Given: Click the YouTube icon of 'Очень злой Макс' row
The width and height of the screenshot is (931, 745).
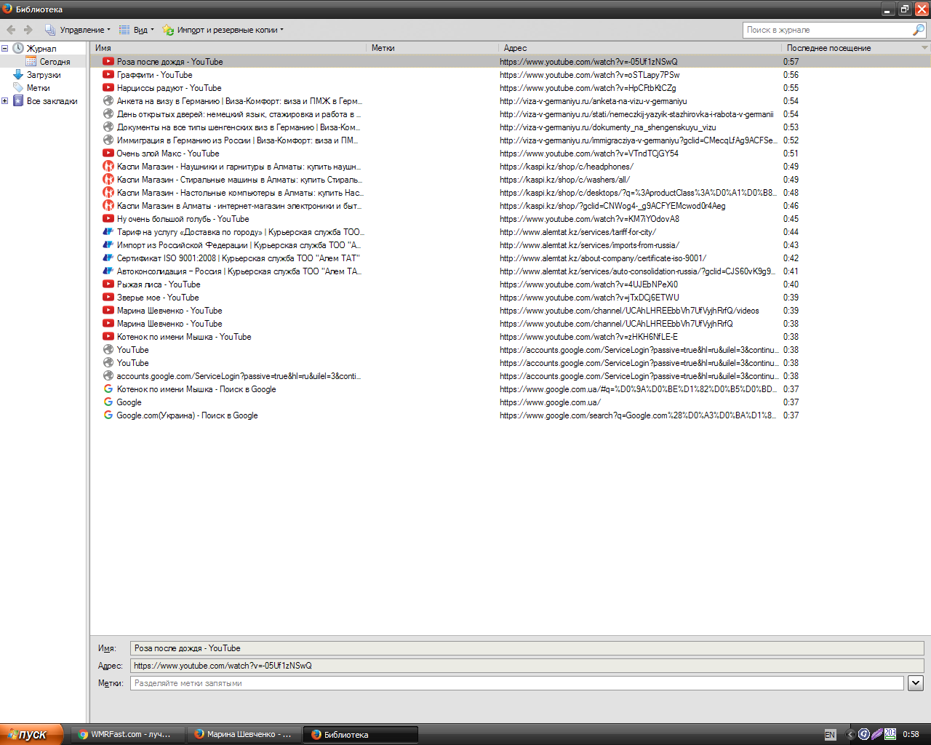Looking at the screenshot, I should coord(108,154).
